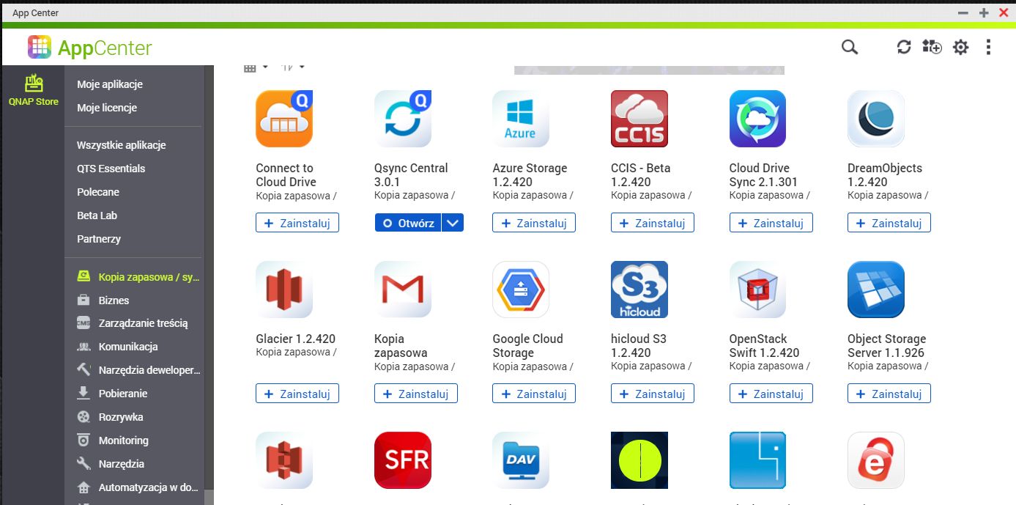Viewport: 1016px width, 505px height.
Task: Click the Azure Storage app icon
Action: [x=521, y=119]
